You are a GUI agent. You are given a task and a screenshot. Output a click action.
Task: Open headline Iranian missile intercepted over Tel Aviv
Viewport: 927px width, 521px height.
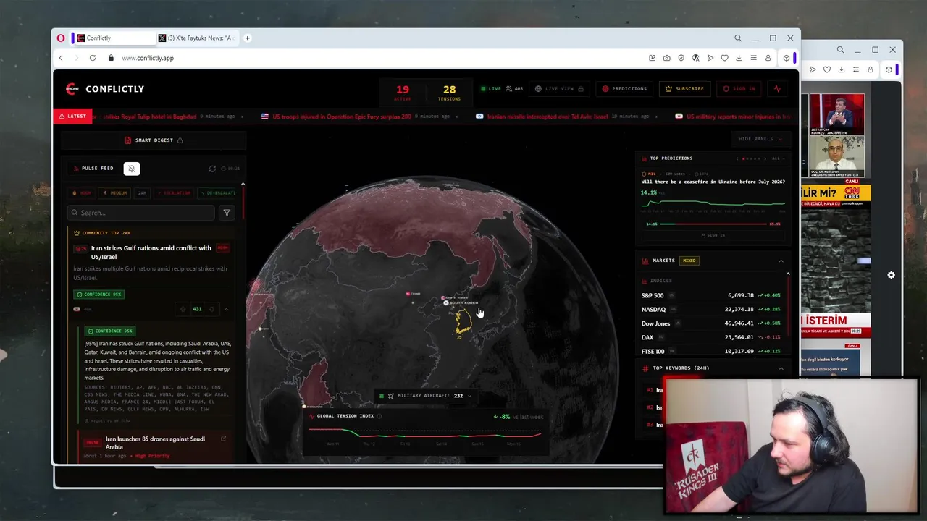click(548, 116)
